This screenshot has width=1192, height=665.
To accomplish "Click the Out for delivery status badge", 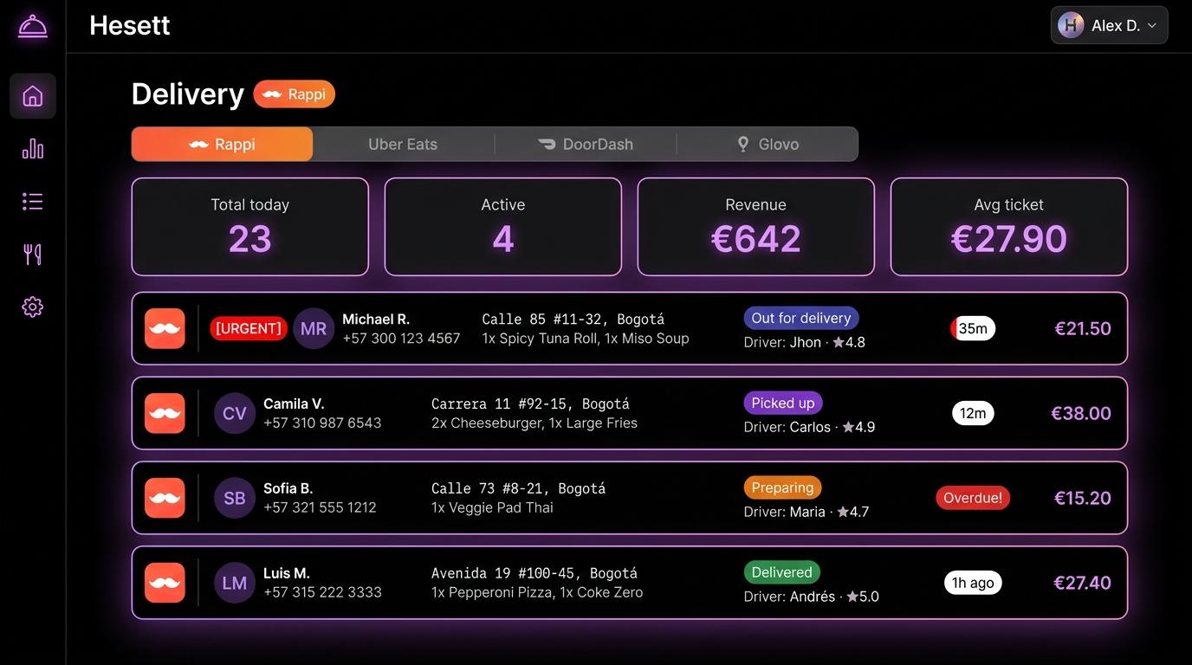I will pos(801,319).
